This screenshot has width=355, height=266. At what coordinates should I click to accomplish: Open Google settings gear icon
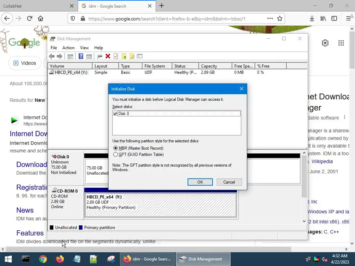click(x=325, y=43)
